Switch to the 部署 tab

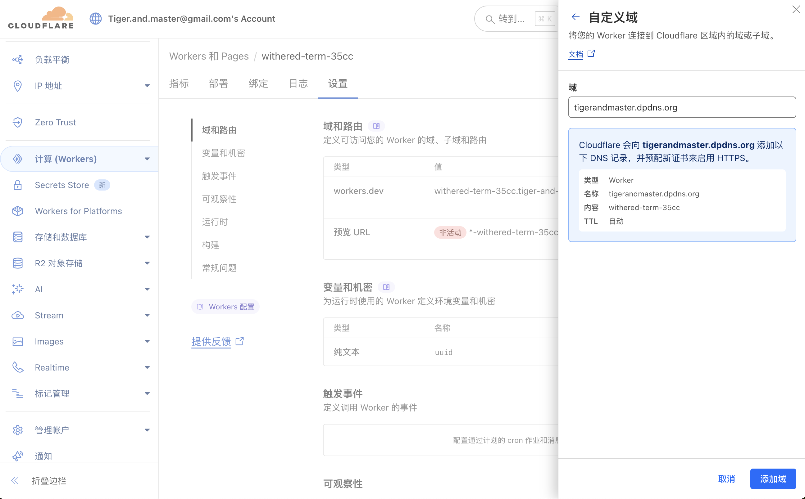click(219, 83)
